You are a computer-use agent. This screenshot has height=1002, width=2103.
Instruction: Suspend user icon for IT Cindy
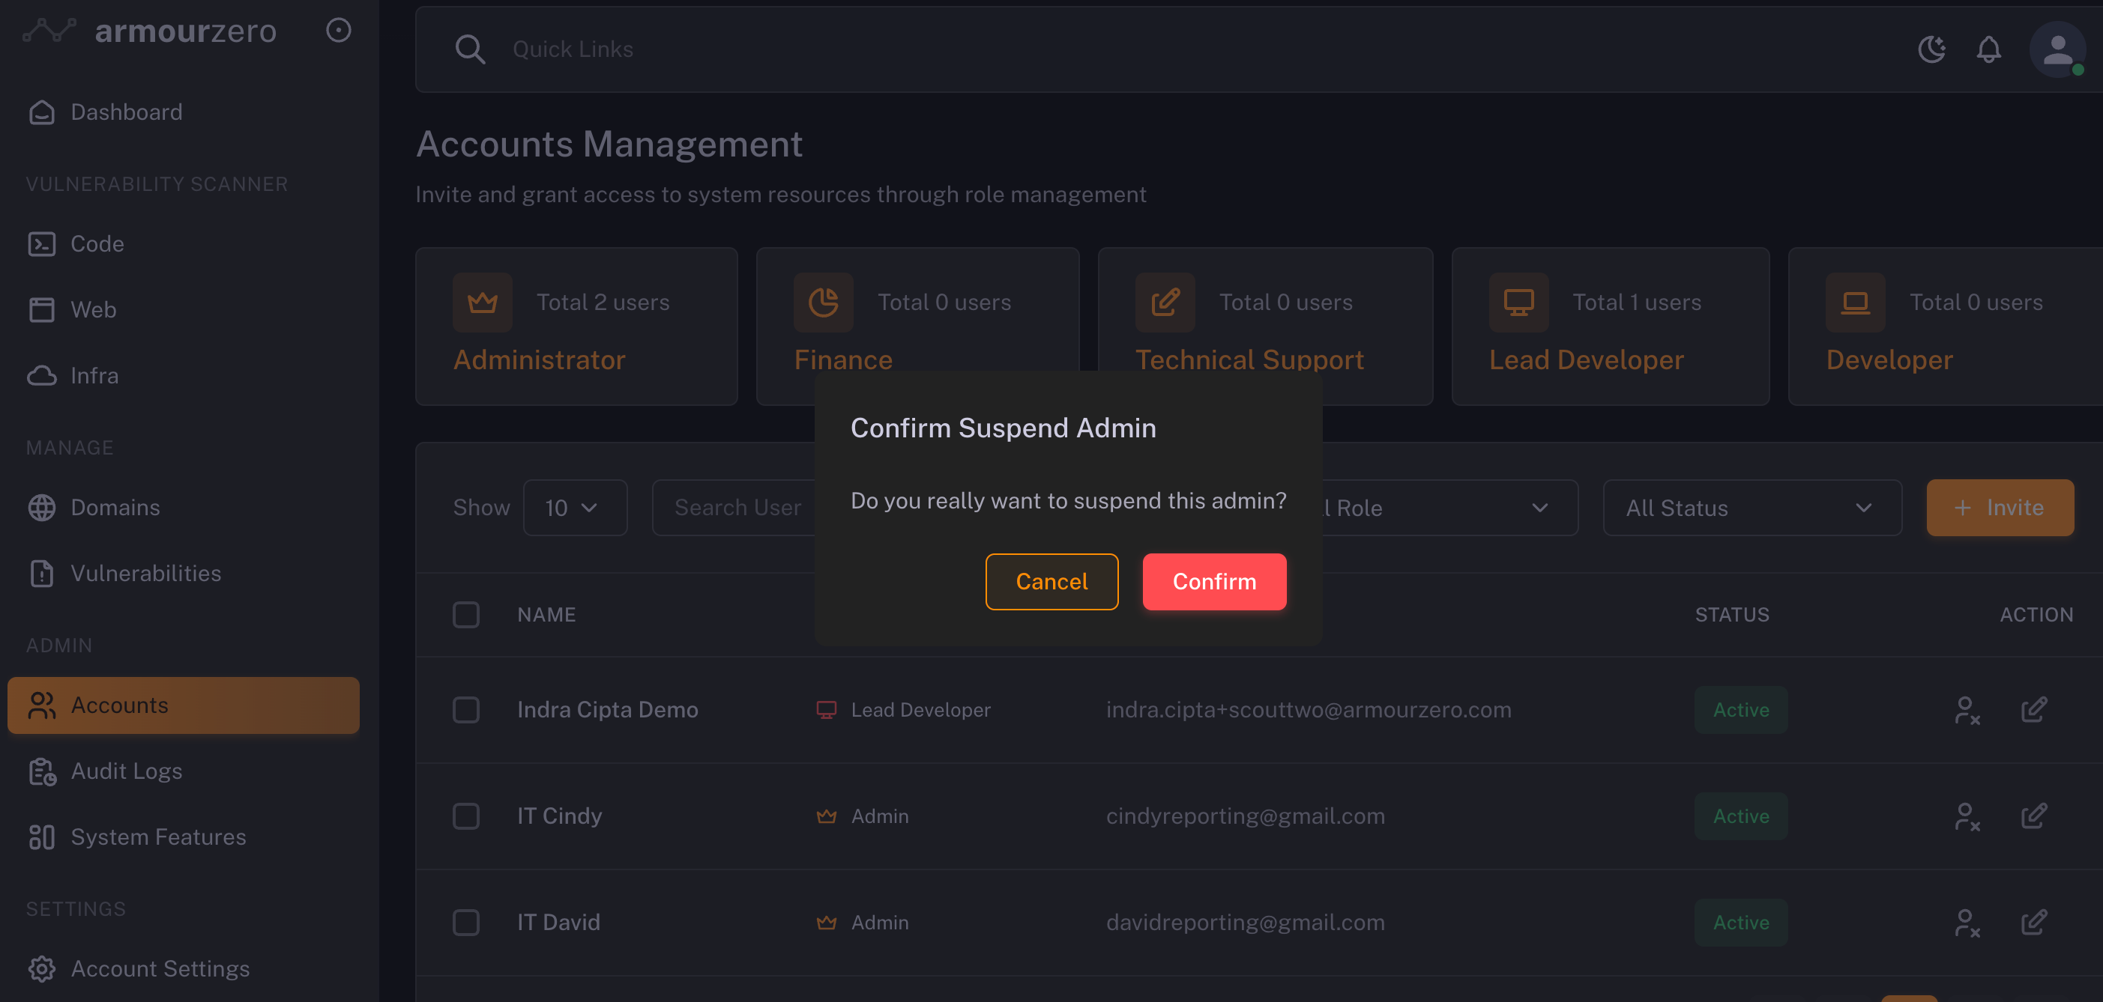pyautogui.click(x=1967, y=816)
